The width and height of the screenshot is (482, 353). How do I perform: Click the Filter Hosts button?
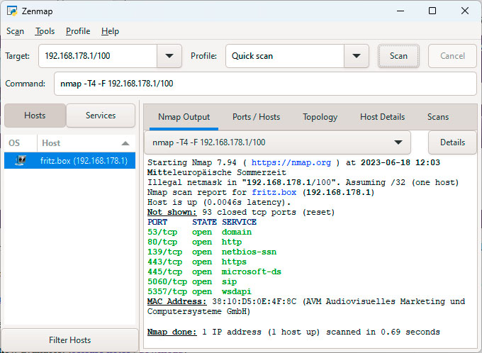pyautogui.click(x=69, y=340)
